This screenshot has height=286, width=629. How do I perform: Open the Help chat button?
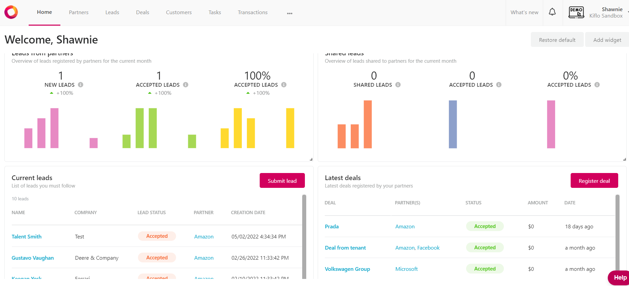click(x=619, y=278)
